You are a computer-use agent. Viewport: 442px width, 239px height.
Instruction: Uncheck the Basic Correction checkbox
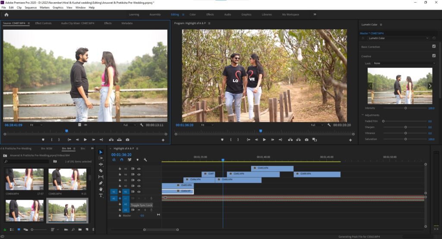tap(434, 47)
